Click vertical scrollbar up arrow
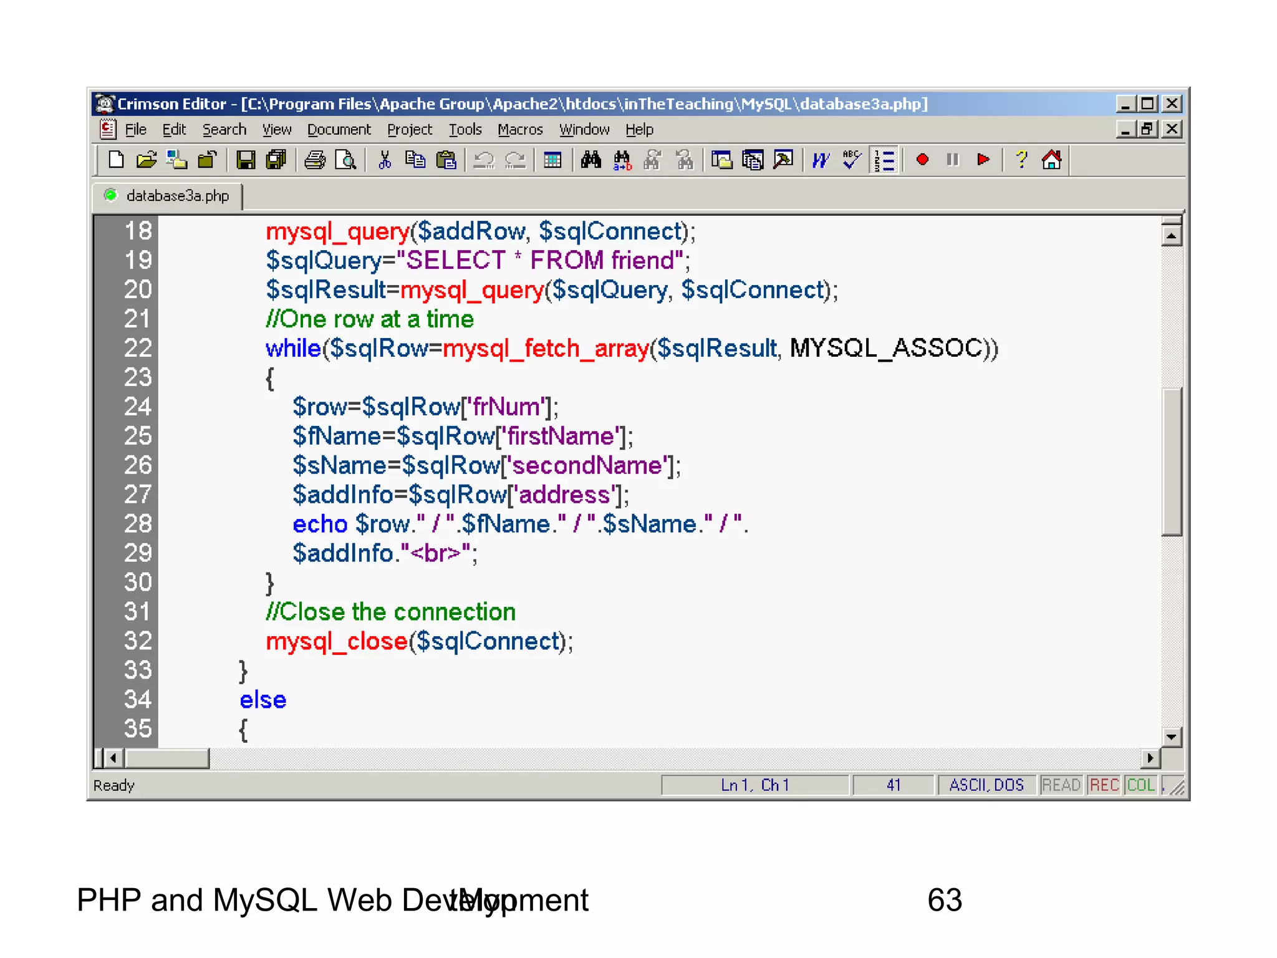1277x958 pixels. (x=1172, y=236)
